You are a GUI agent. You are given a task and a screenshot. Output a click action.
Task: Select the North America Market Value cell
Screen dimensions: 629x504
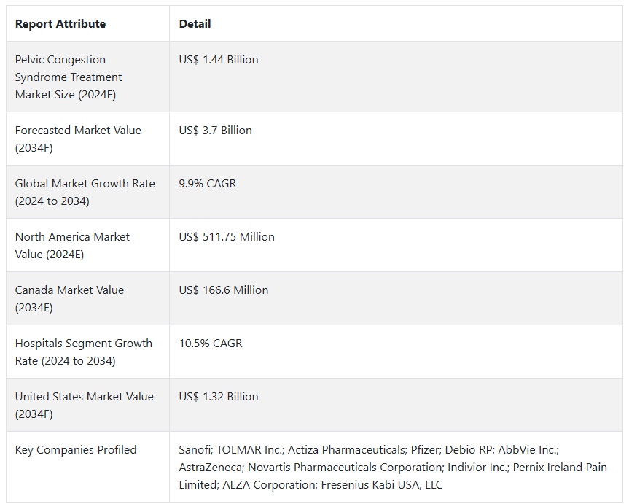tap(72, 246)
